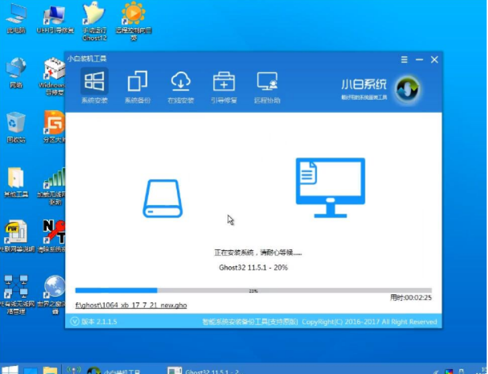Open 其他工具 folder on desktop

[16, 182]
